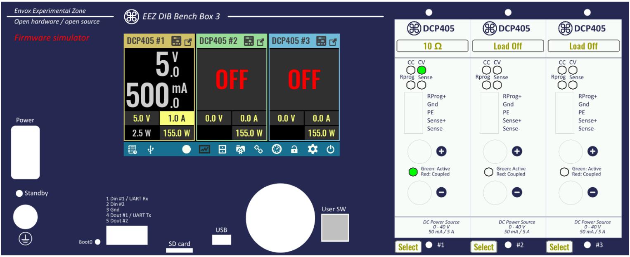Image resolution: width=630 pixels, height=257 pixels.
Task: Click the large rotary encoder knob
Action: pos(280,218)
